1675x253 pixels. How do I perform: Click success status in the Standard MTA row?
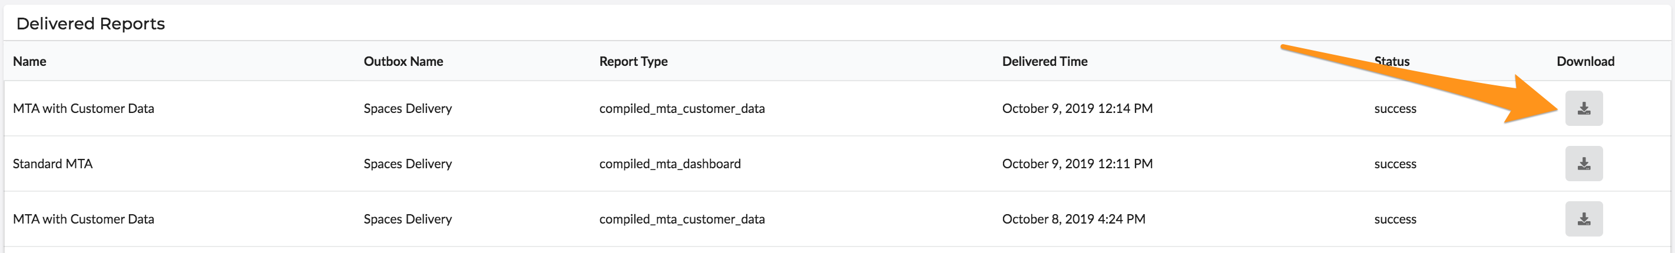1395,164
